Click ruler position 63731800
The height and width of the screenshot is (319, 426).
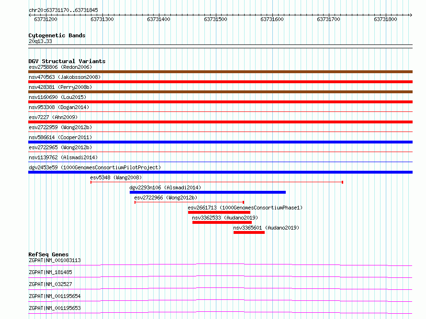click(385, 19)
